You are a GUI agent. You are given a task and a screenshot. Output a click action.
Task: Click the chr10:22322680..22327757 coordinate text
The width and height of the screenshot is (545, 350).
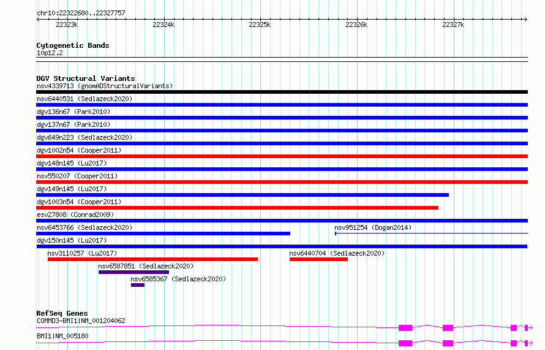(x=81, y=13)
